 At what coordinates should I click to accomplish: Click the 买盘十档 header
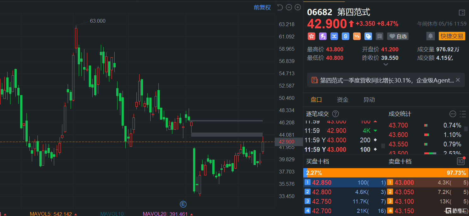pyautogui.click(x=317, y=162)
